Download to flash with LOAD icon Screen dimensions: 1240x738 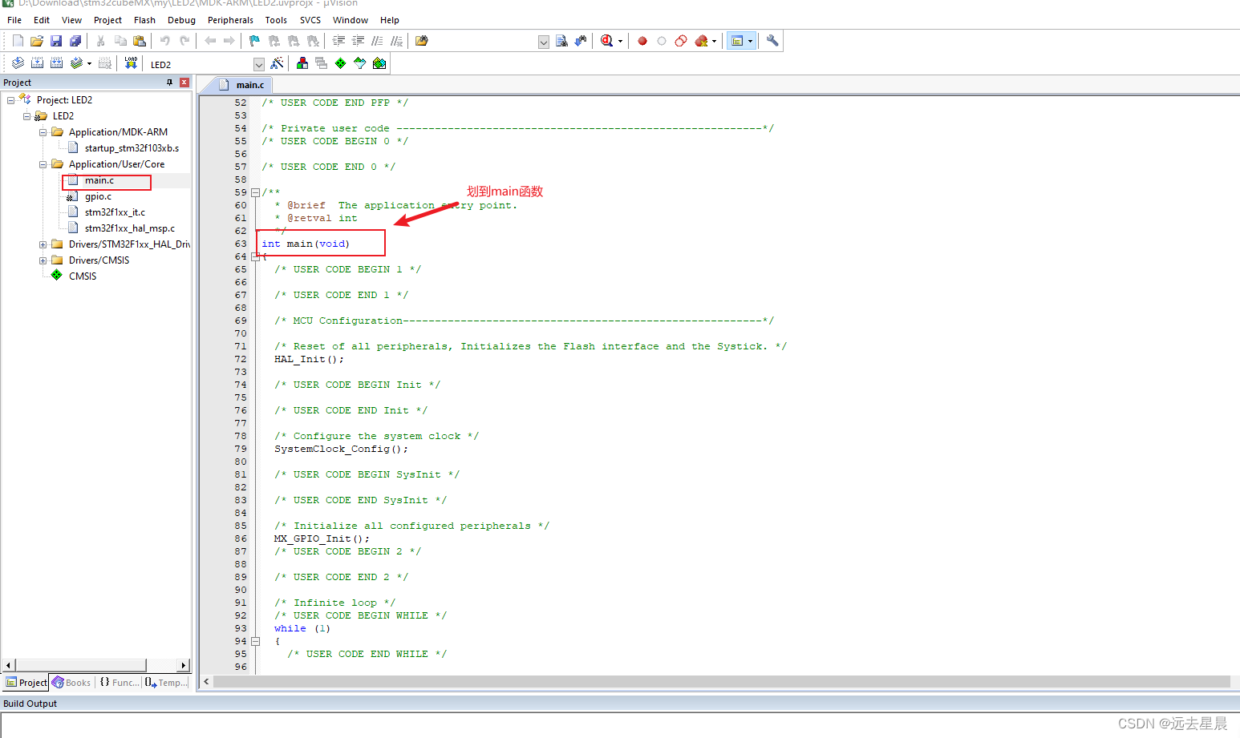pos(131,63)
